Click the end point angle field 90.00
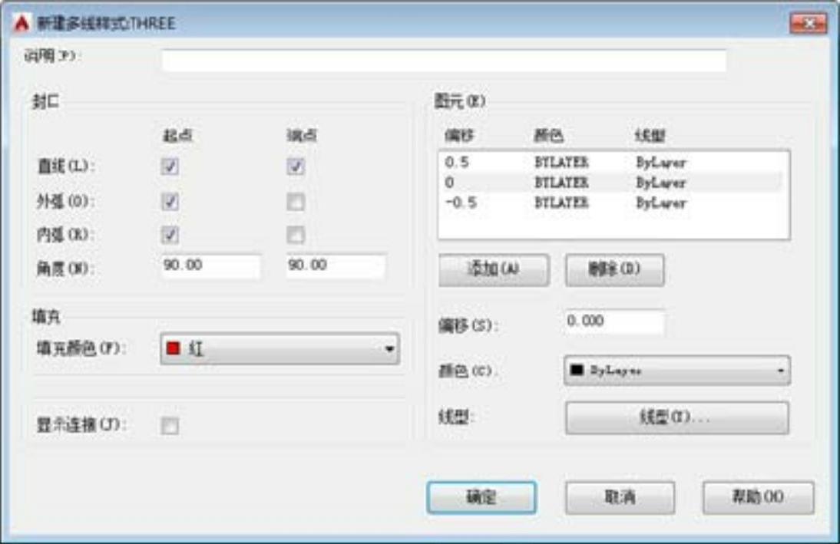The image size is (840, 544). click(336, 265)
